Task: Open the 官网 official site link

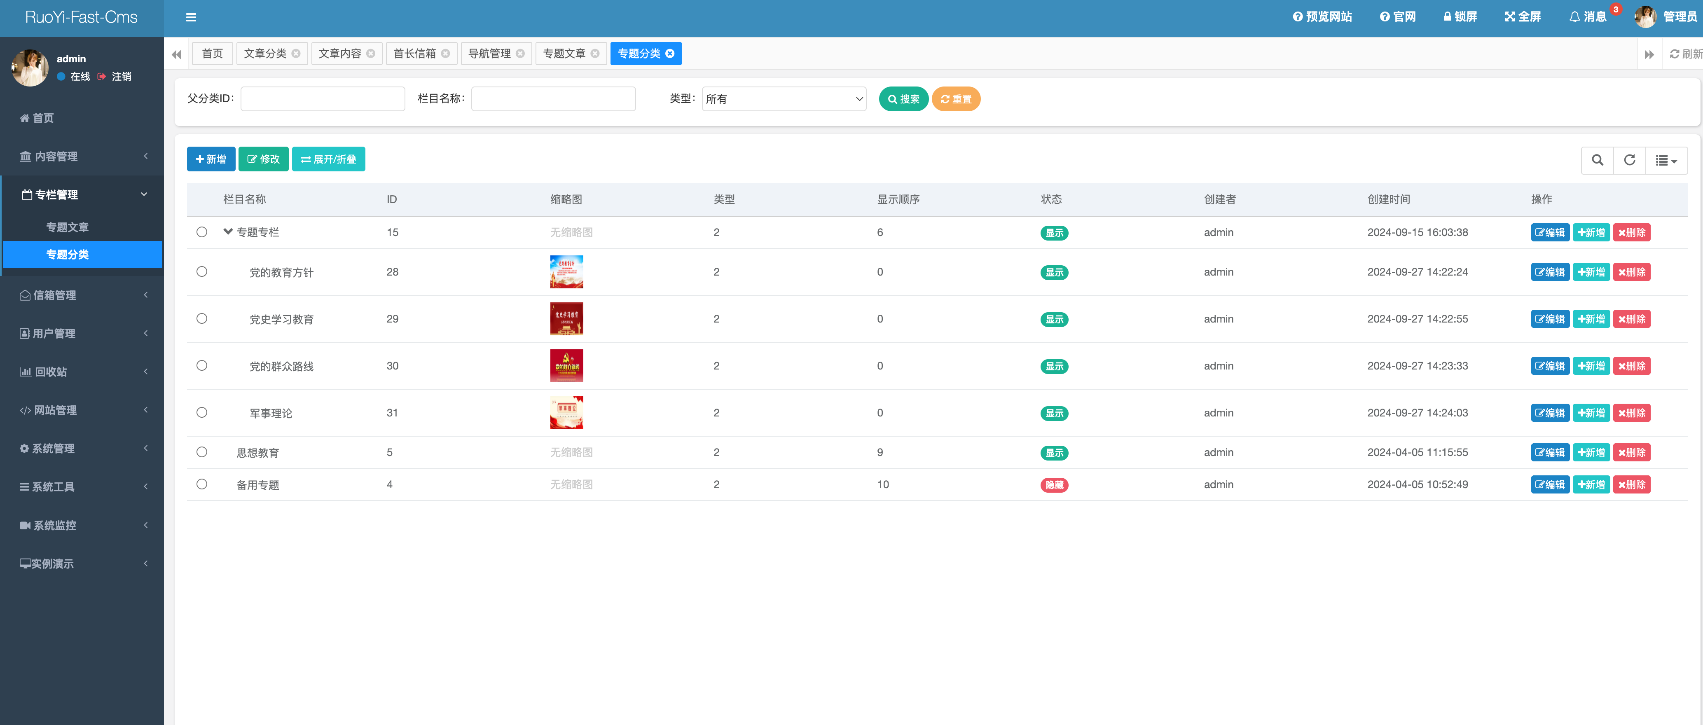Action: point(1398,17)
